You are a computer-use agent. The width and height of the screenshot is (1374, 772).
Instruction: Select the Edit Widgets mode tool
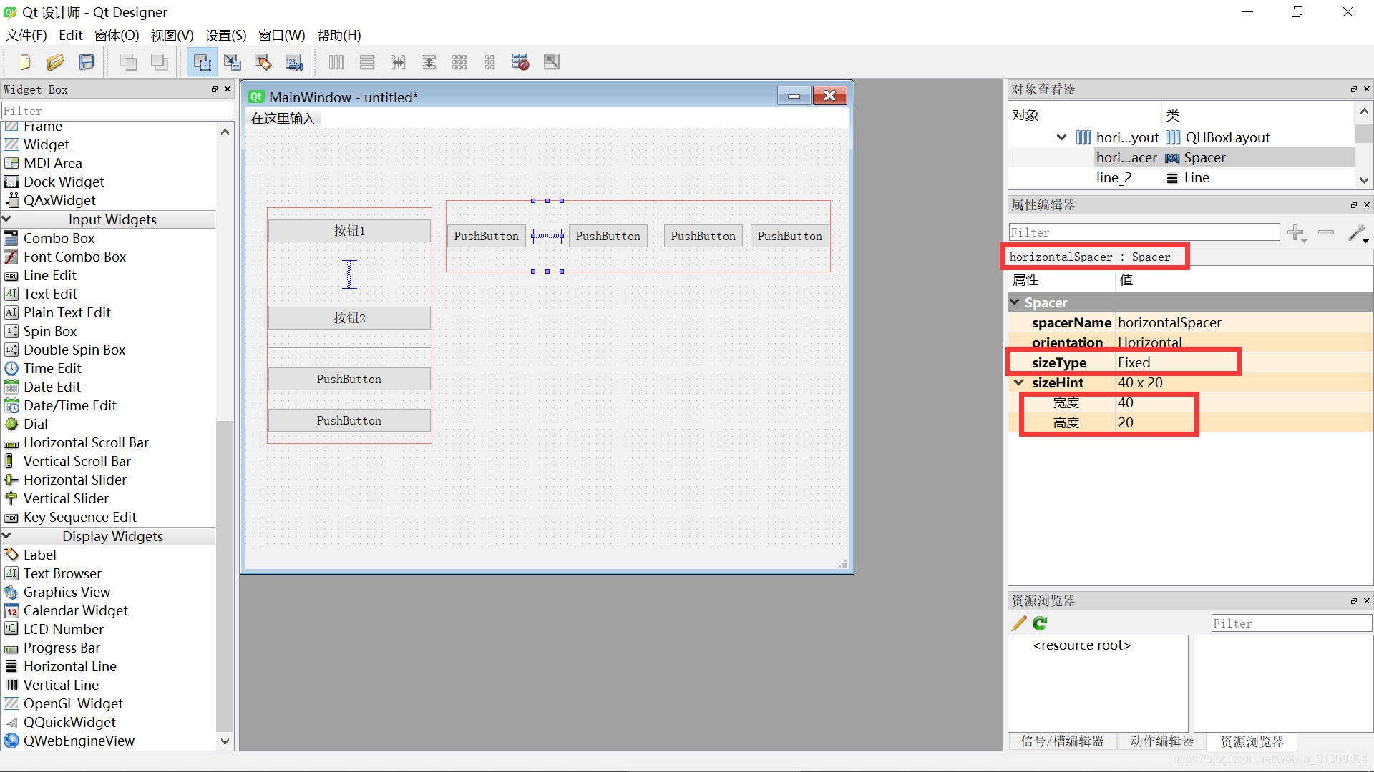tap(201, 62)
